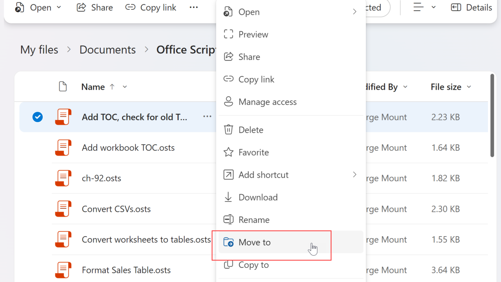501x282 pixels.
Task: Open the toolbar more options ellipsis
Action: 194,7
